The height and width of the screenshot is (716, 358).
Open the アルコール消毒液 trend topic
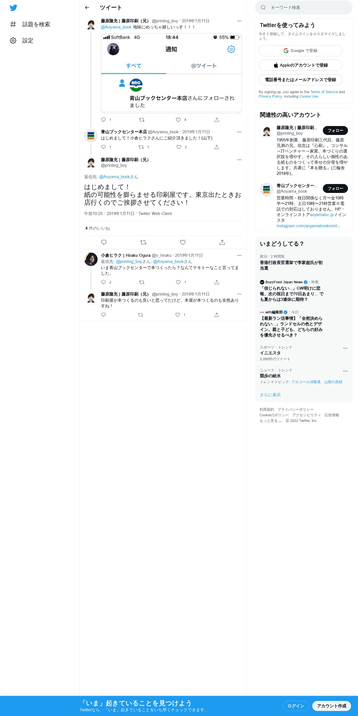pos(306,382)
